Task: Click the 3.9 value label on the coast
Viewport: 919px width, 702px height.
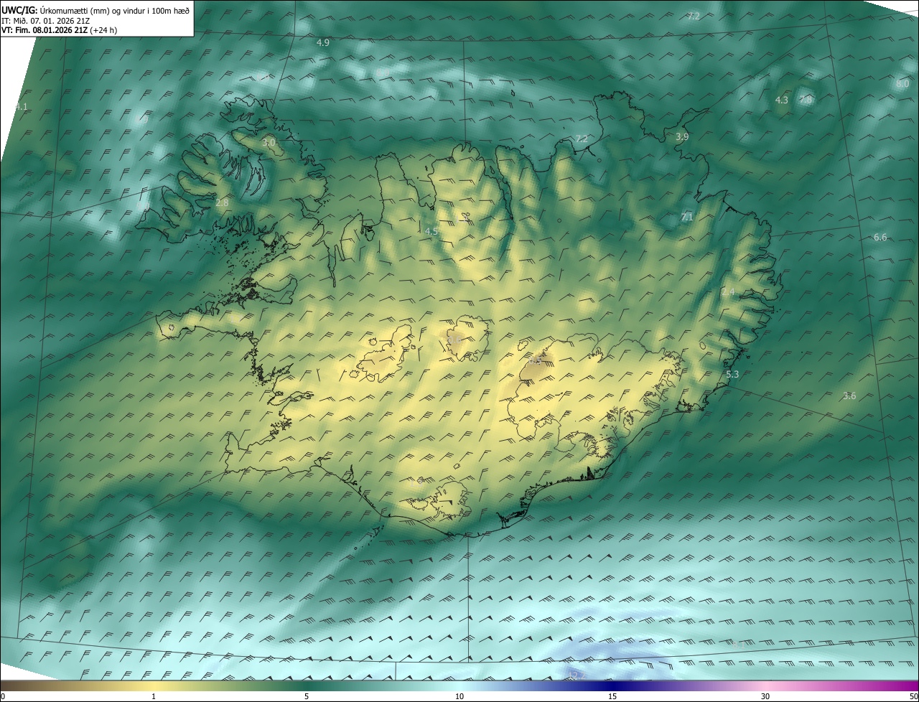Action: pos(682,137)
